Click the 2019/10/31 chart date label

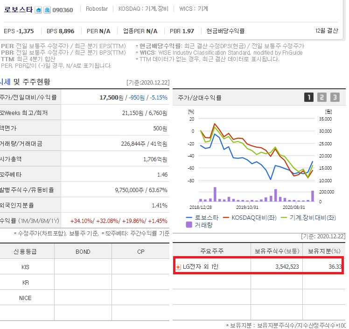247,207
